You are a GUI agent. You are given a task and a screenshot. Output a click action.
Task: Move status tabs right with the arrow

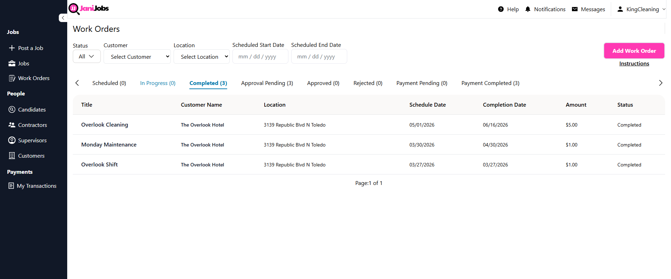tap(660, 83)
